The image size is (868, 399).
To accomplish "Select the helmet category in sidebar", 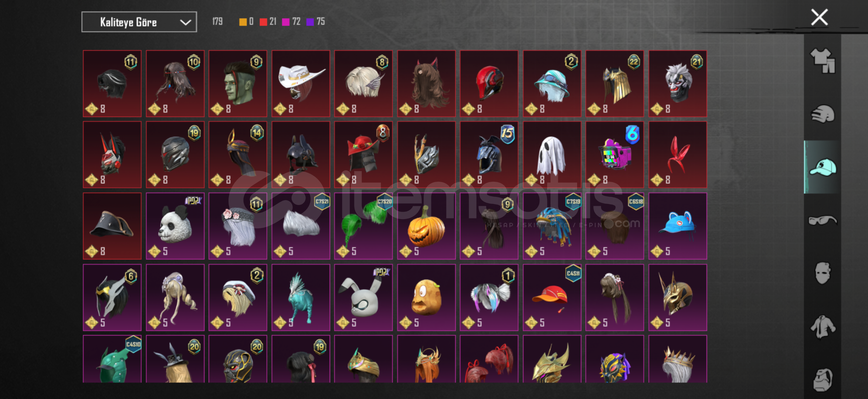I will [823, 113].
